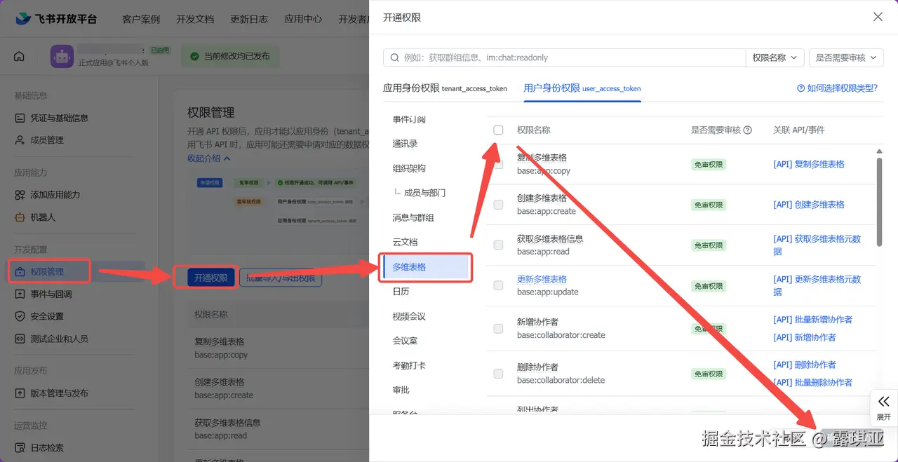Go to home icon in breadcrumb
The image size is (898, 462).
[19, 56]
